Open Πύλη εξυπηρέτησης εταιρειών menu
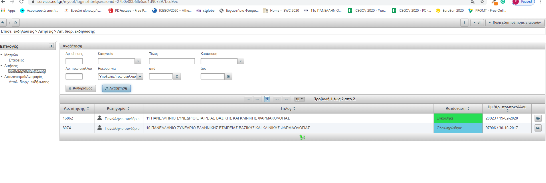This screenshot has height=183, width=546. 515,23
